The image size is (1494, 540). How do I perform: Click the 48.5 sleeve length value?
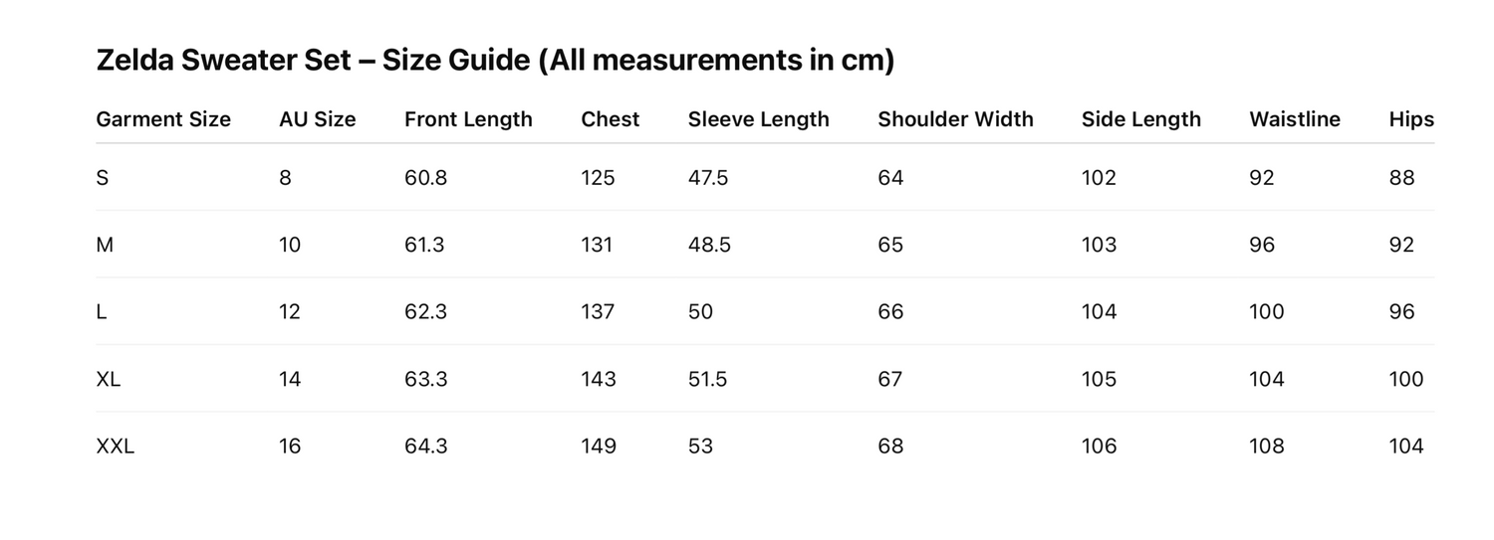(x=709, y=245)
